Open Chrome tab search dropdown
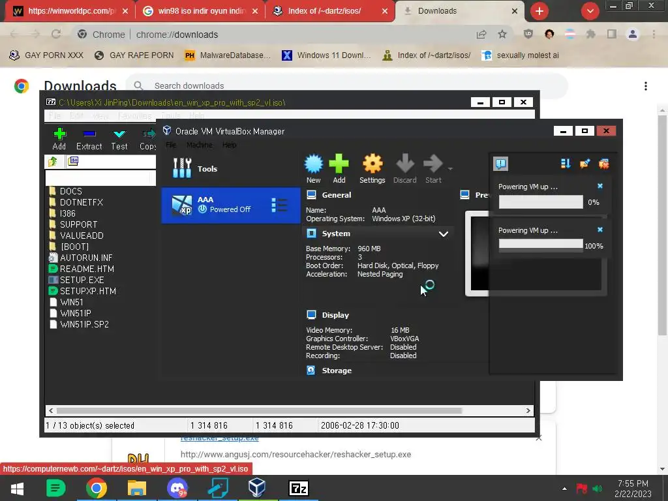The width and height of the screenshot is (668, 501). pos(590,11)
